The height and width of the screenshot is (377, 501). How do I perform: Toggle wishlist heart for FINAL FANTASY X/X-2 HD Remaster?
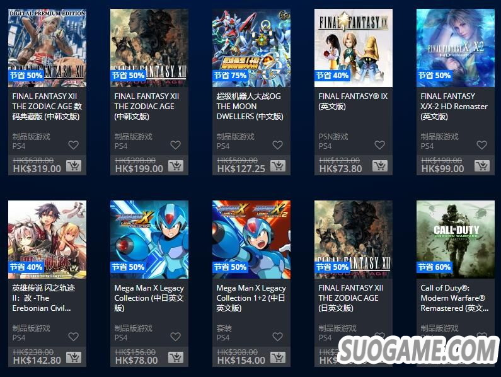(x=481, y=145)
